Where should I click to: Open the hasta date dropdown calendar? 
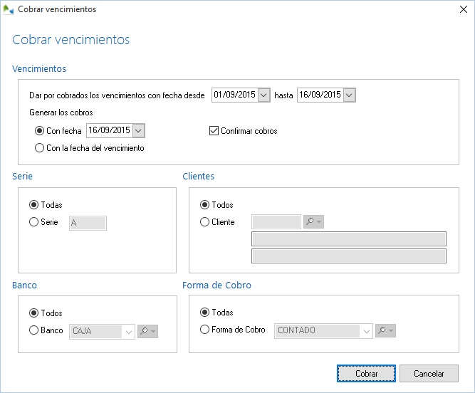[x=348, y=95]
